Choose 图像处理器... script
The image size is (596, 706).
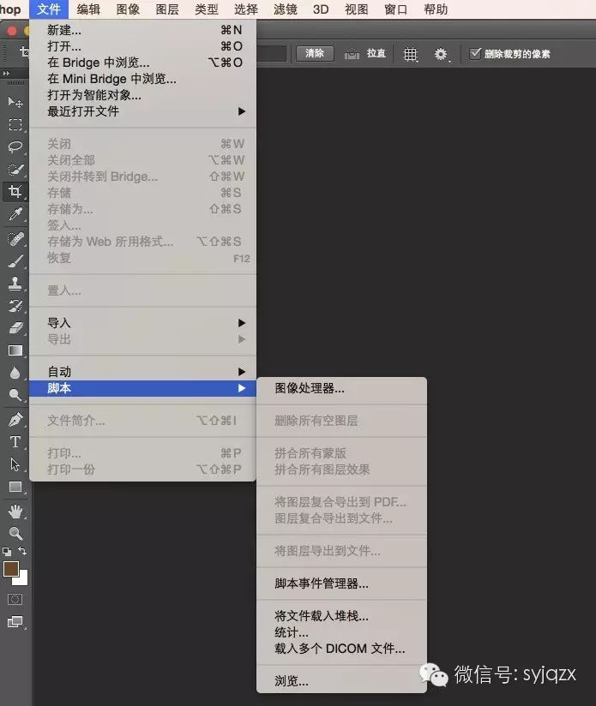point(341,388)
